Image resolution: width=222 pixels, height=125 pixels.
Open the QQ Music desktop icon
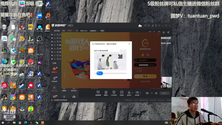[31, 110]
